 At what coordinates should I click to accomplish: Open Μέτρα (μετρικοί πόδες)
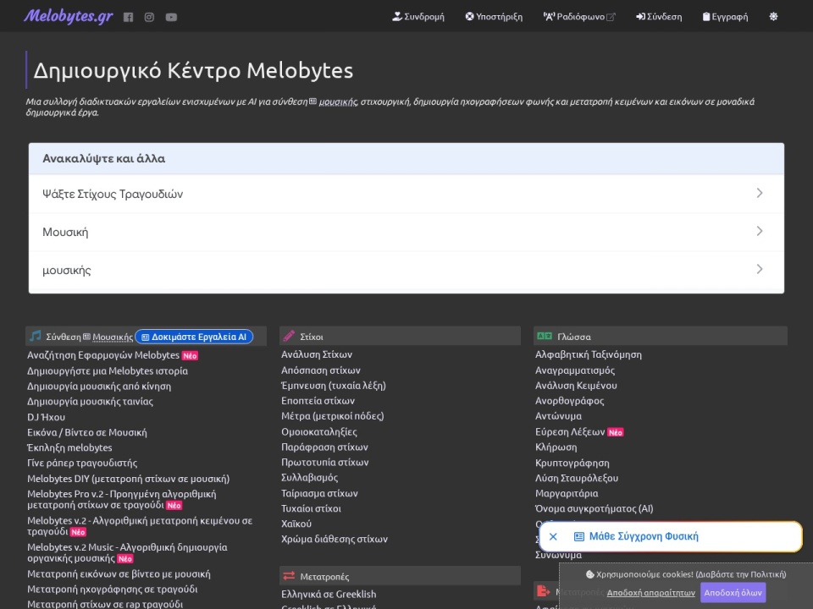click(332, 416)
